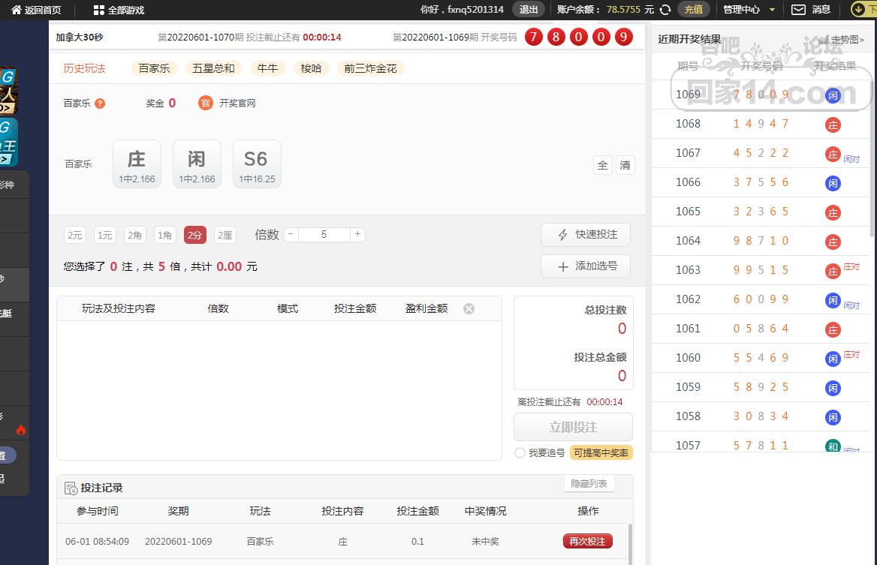The image size is (877, 565).
Task: Click the 充值 recharge button
Action: coord(693,10)
